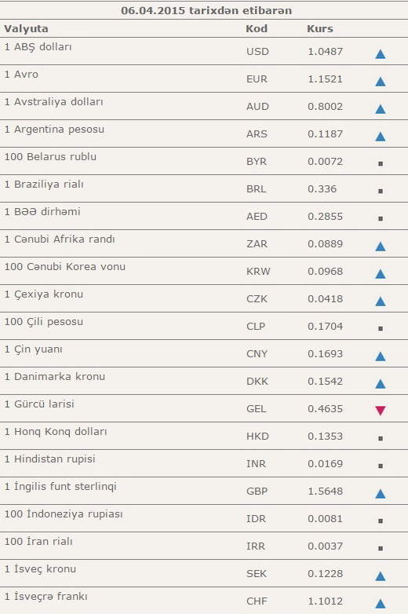Select the 1 ABŞ dolları currency name

[x=38, y=47]
